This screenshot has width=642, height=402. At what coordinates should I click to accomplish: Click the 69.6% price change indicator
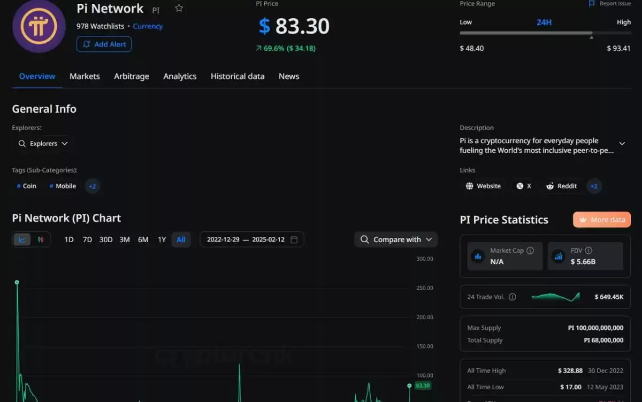[286, 48]
